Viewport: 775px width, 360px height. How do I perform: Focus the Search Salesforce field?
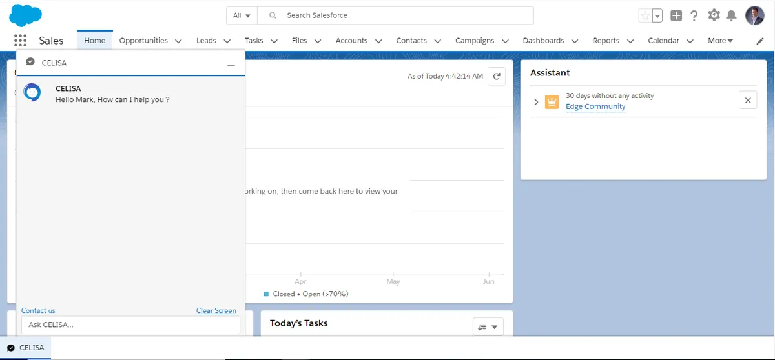(395, 15)
